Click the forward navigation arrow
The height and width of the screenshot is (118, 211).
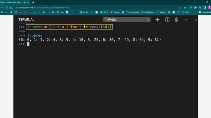(x=2, y=8)
